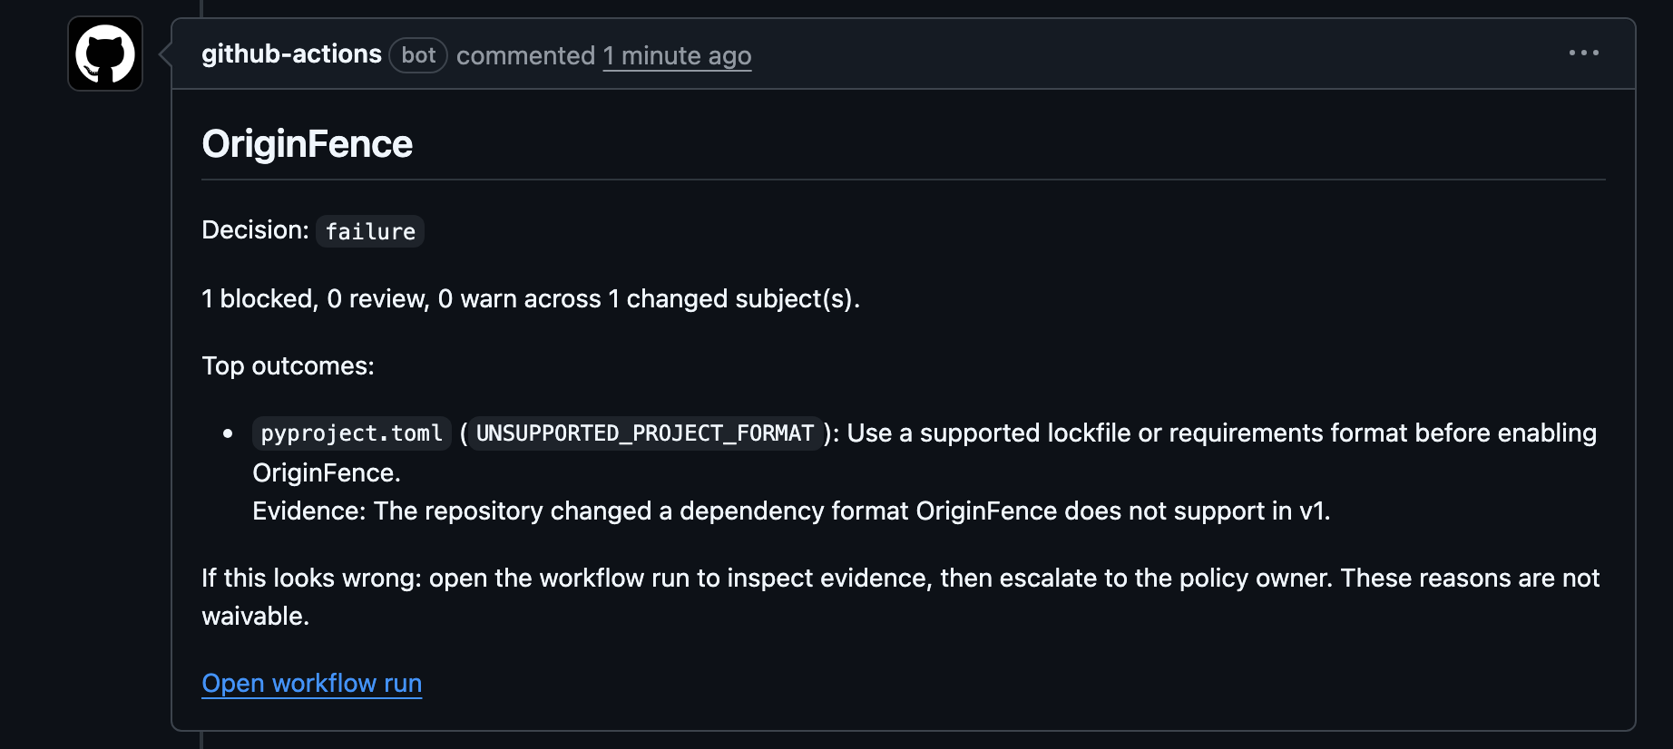Click the pyproject.toml inline code chip
This screenshot has height=749, width=1673.
(x=351, y=433)
